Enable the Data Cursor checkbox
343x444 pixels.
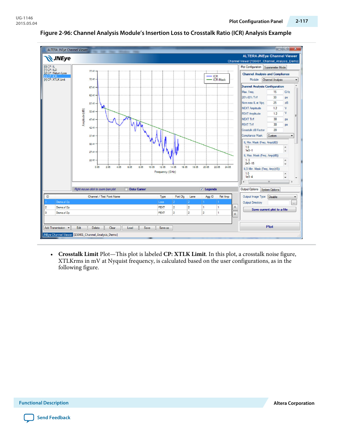point(126,189)
